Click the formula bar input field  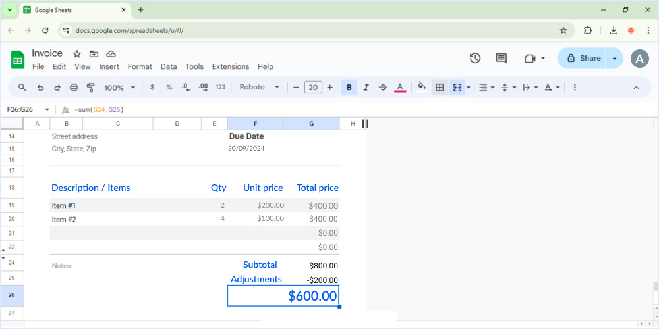click(329, 109)
